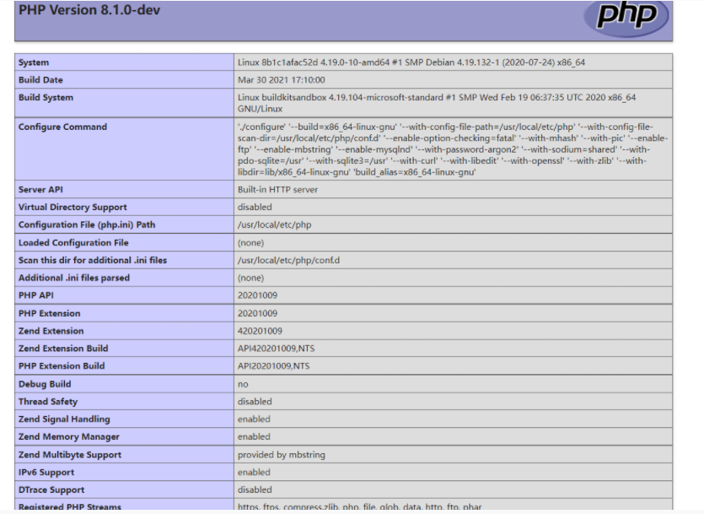Viewport: 704px width, 514px height.
Task: Select 'Built-in HTTP server' value
Action: pyautogui.click(x=277, y=190)
